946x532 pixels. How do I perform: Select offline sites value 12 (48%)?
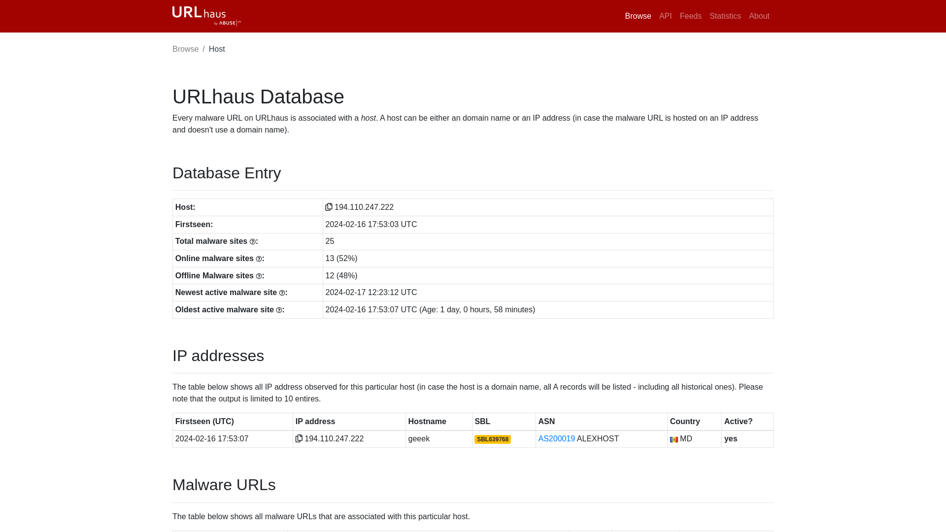(341, 276)
